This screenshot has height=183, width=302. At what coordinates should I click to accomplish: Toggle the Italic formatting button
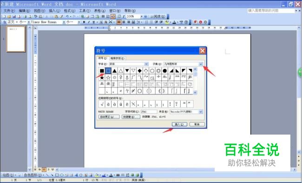[x=89, y=22]
